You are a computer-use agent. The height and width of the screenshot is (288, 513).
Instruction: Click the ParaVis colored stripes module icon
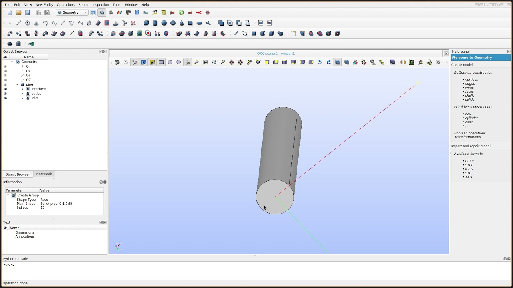119,12
